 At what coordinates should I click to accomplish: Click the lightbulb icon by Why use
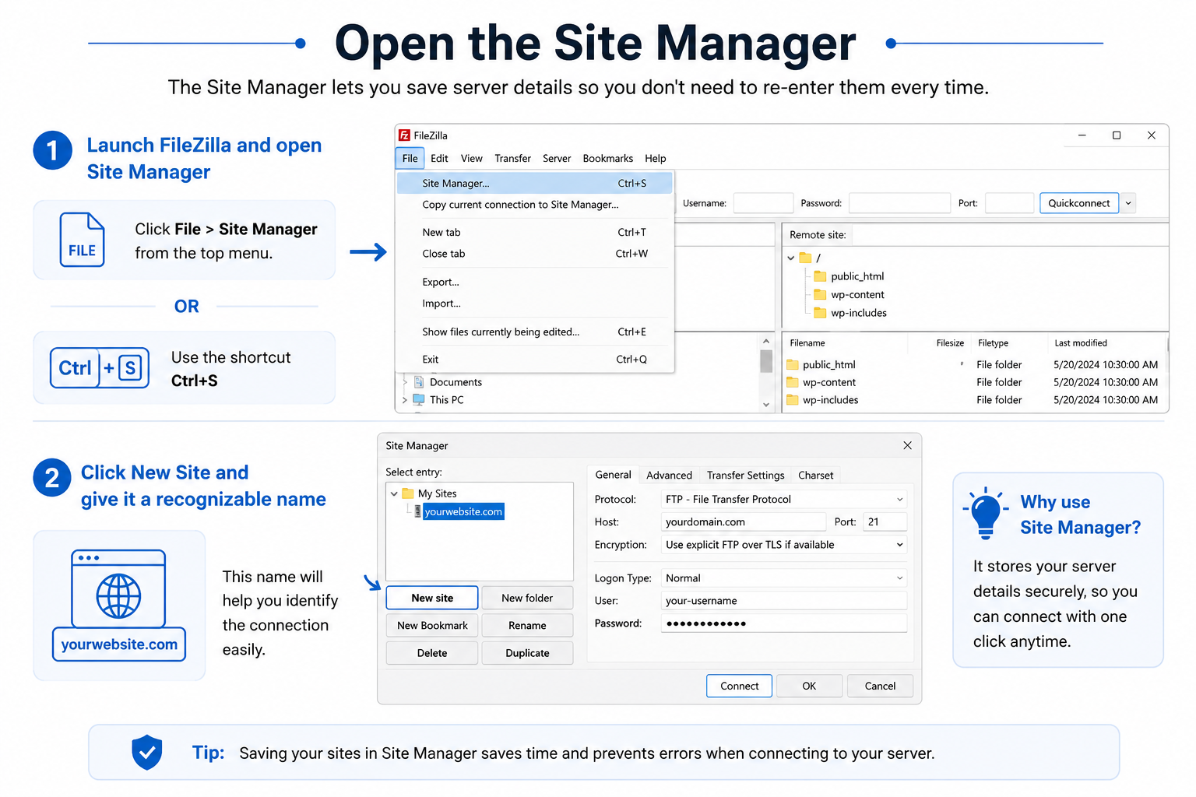point(986,514)
